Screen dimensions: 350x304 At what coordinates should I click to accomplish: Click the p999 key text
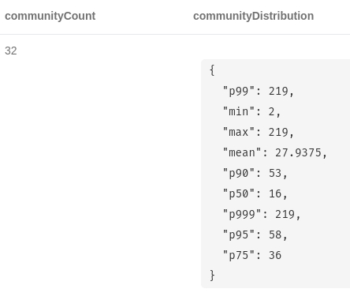coord(242,214)
